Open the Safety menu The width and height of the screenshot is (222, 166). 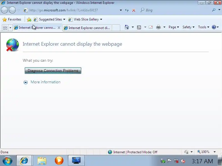(188, 27)
